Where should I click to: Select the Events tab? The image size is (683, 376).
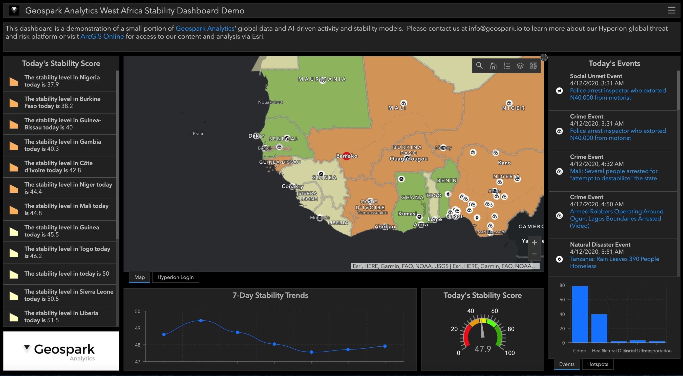567,364
